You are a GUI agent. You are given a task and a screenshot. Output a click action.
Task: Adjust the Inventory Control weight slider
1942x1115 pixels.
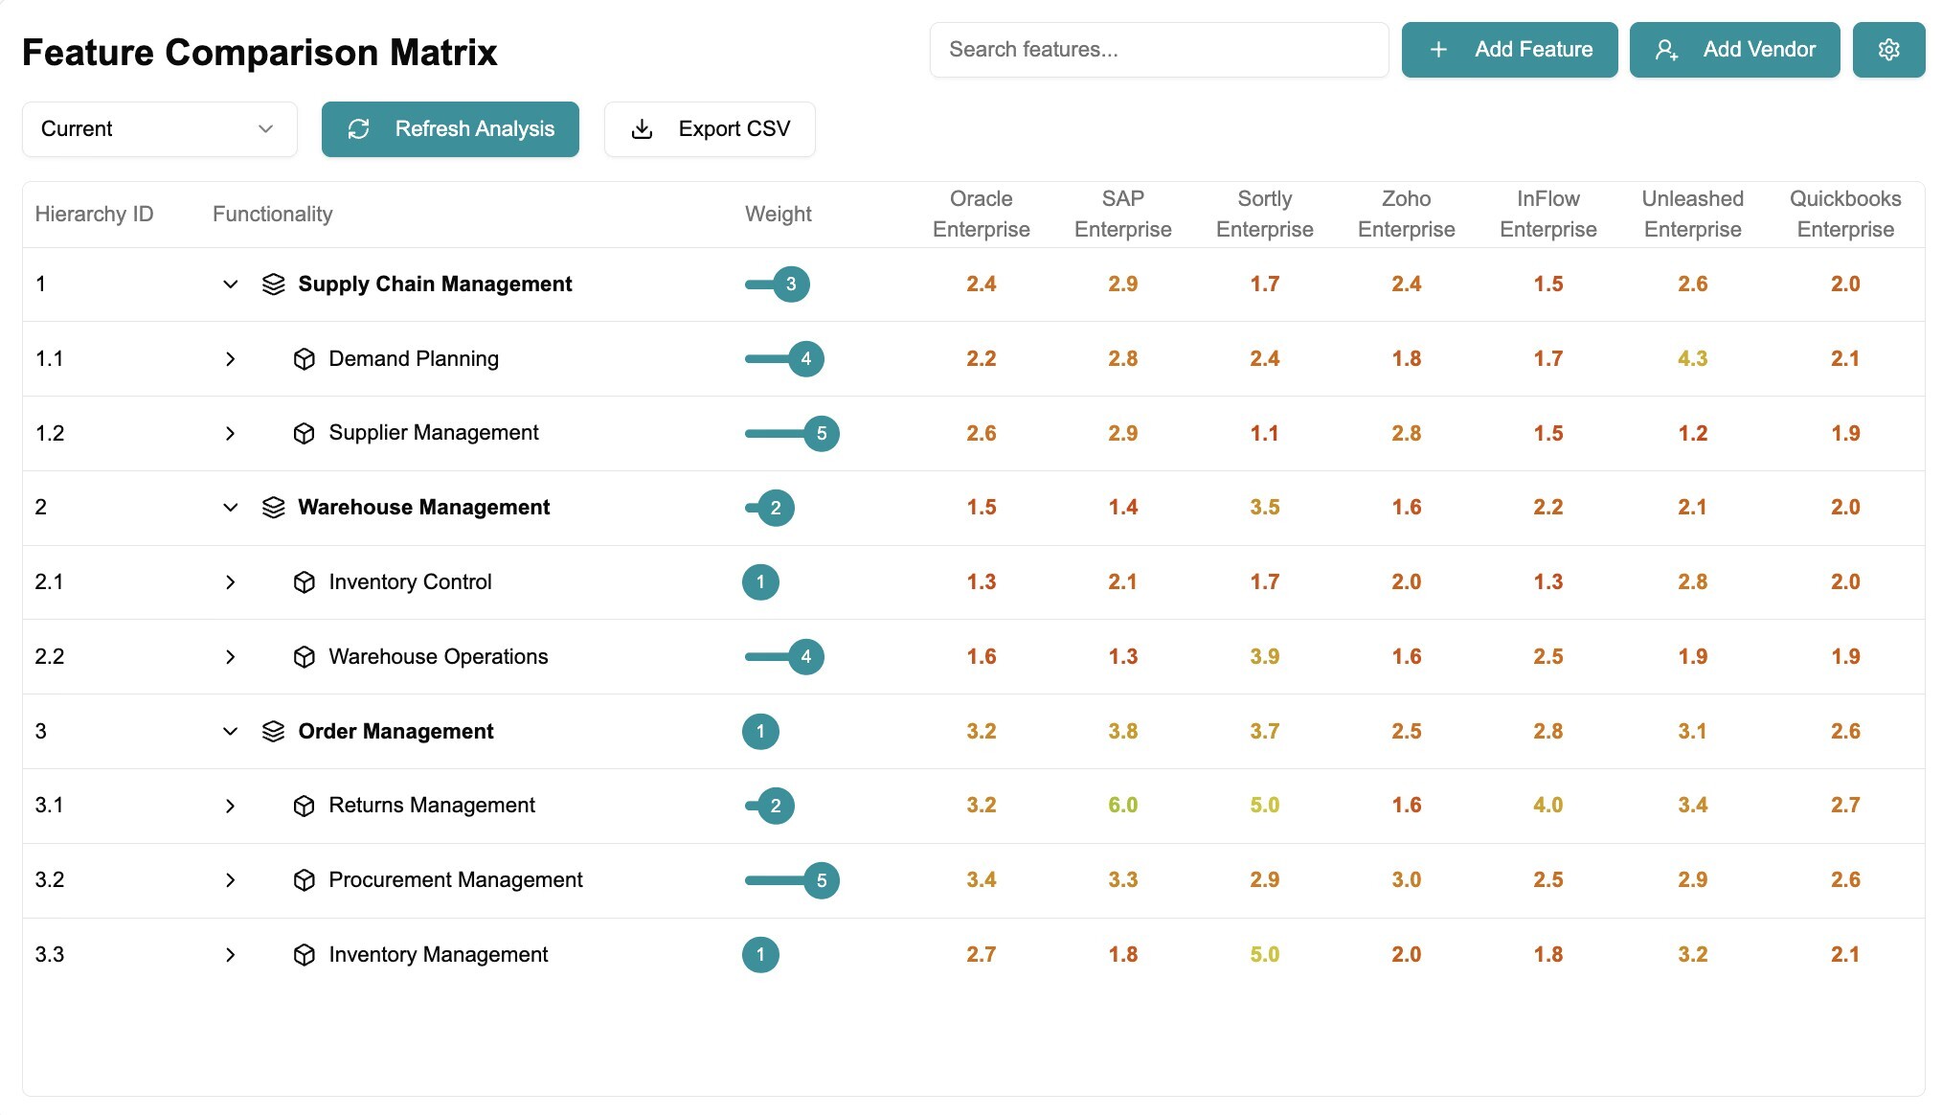[x=760, y=582]
